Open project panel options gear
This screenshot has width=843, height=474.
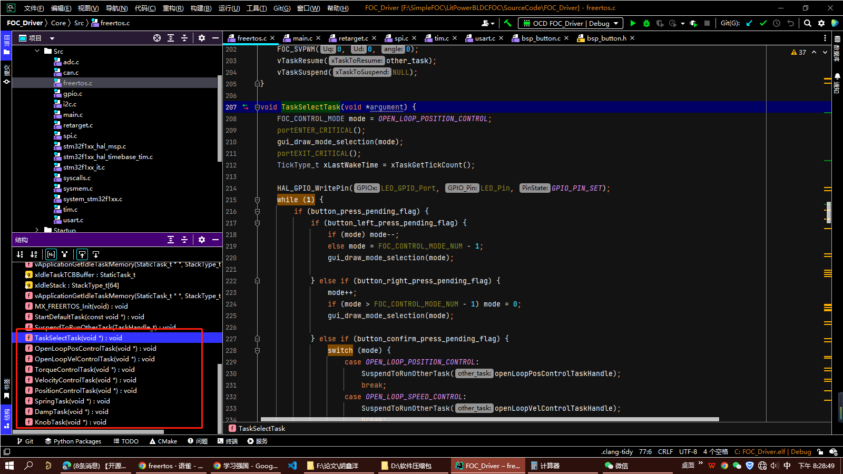pyautogui.click(x=202, y=38)
